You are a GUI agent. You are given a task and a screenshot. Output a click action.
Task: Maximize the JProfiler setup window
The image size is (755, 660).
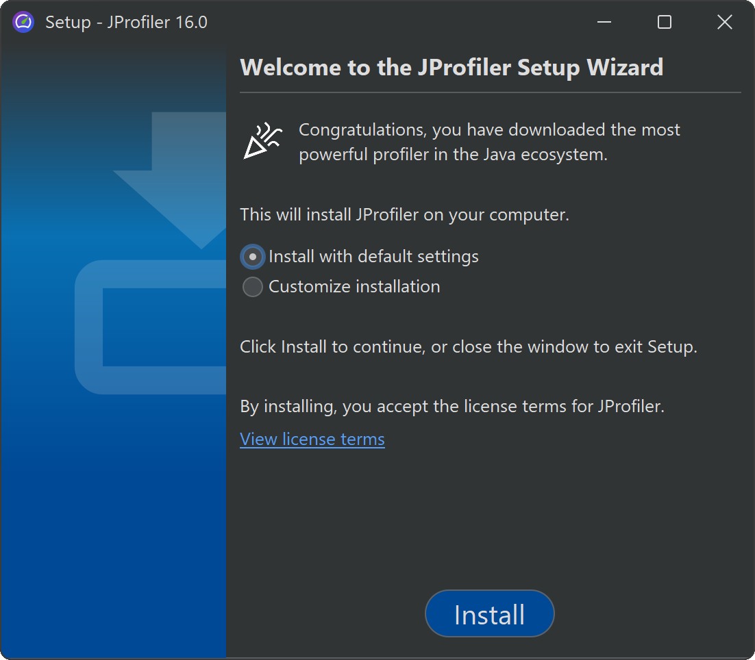(x=664, y=22)
